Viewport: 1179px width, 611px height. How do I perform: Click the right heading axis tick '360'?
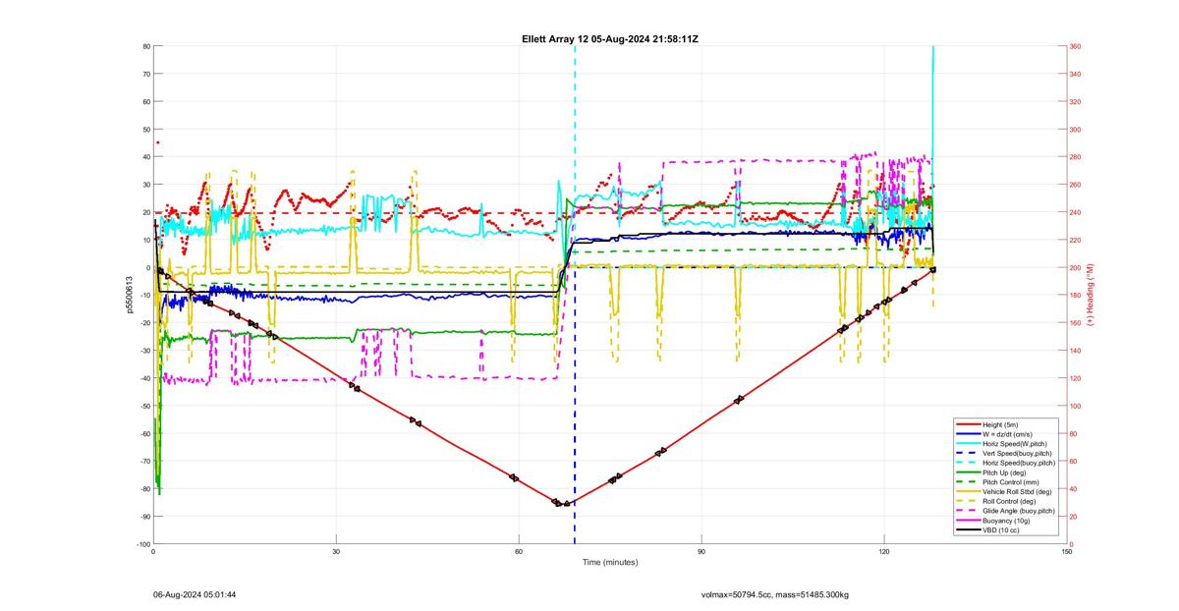click(1075, 46)
